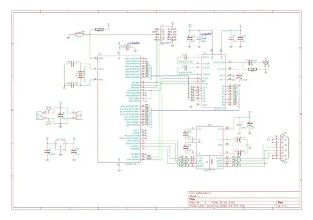This screenshot has width=313, height=220.
Task: Select the upper 22pF crystal load capacitor
Action: [72, 64]
